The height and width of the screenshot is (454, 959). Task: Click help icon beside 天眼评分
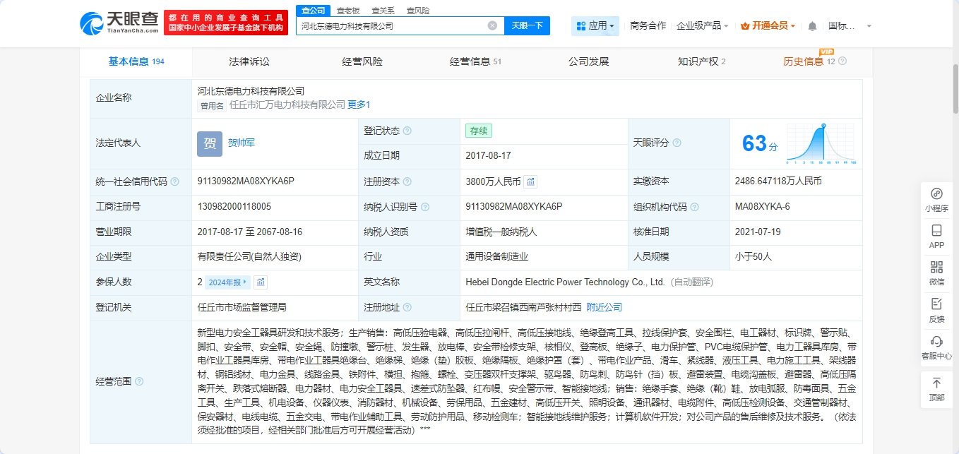[677, 143]
